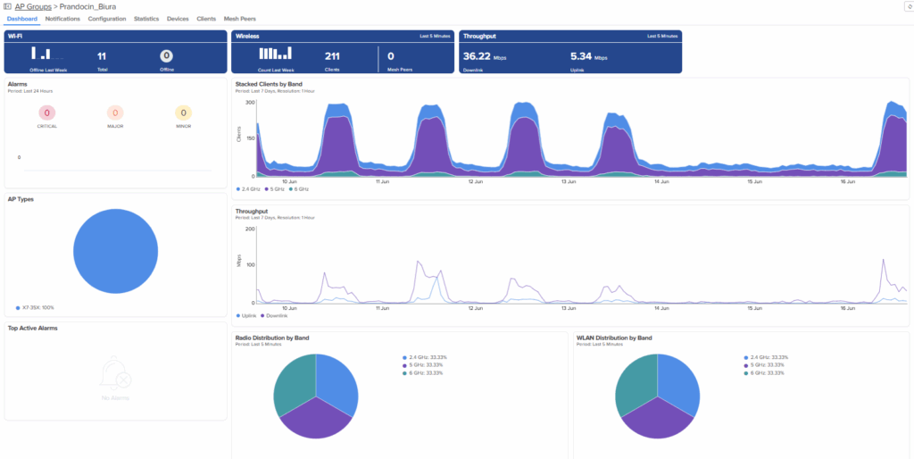Click the total 11 Wi-Fi devices count

pyautogui.click(x=102, y=55)
